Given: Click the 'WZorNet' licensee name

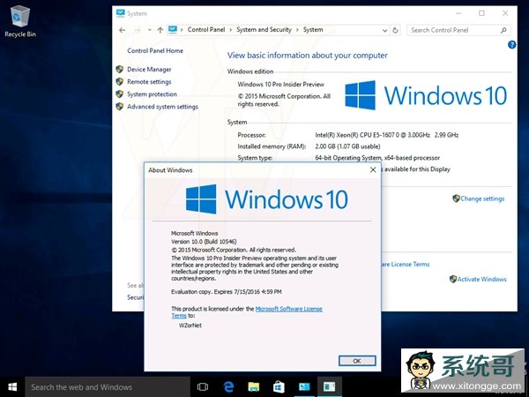Looking at the screenshot, I should point(190,326).
